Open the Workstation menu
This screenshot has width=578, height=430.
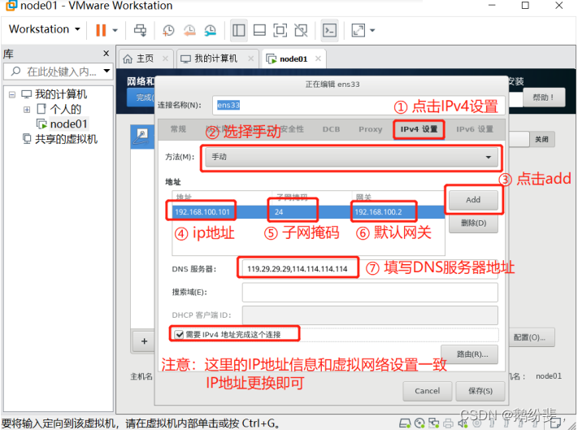click(x=44, y=29)
